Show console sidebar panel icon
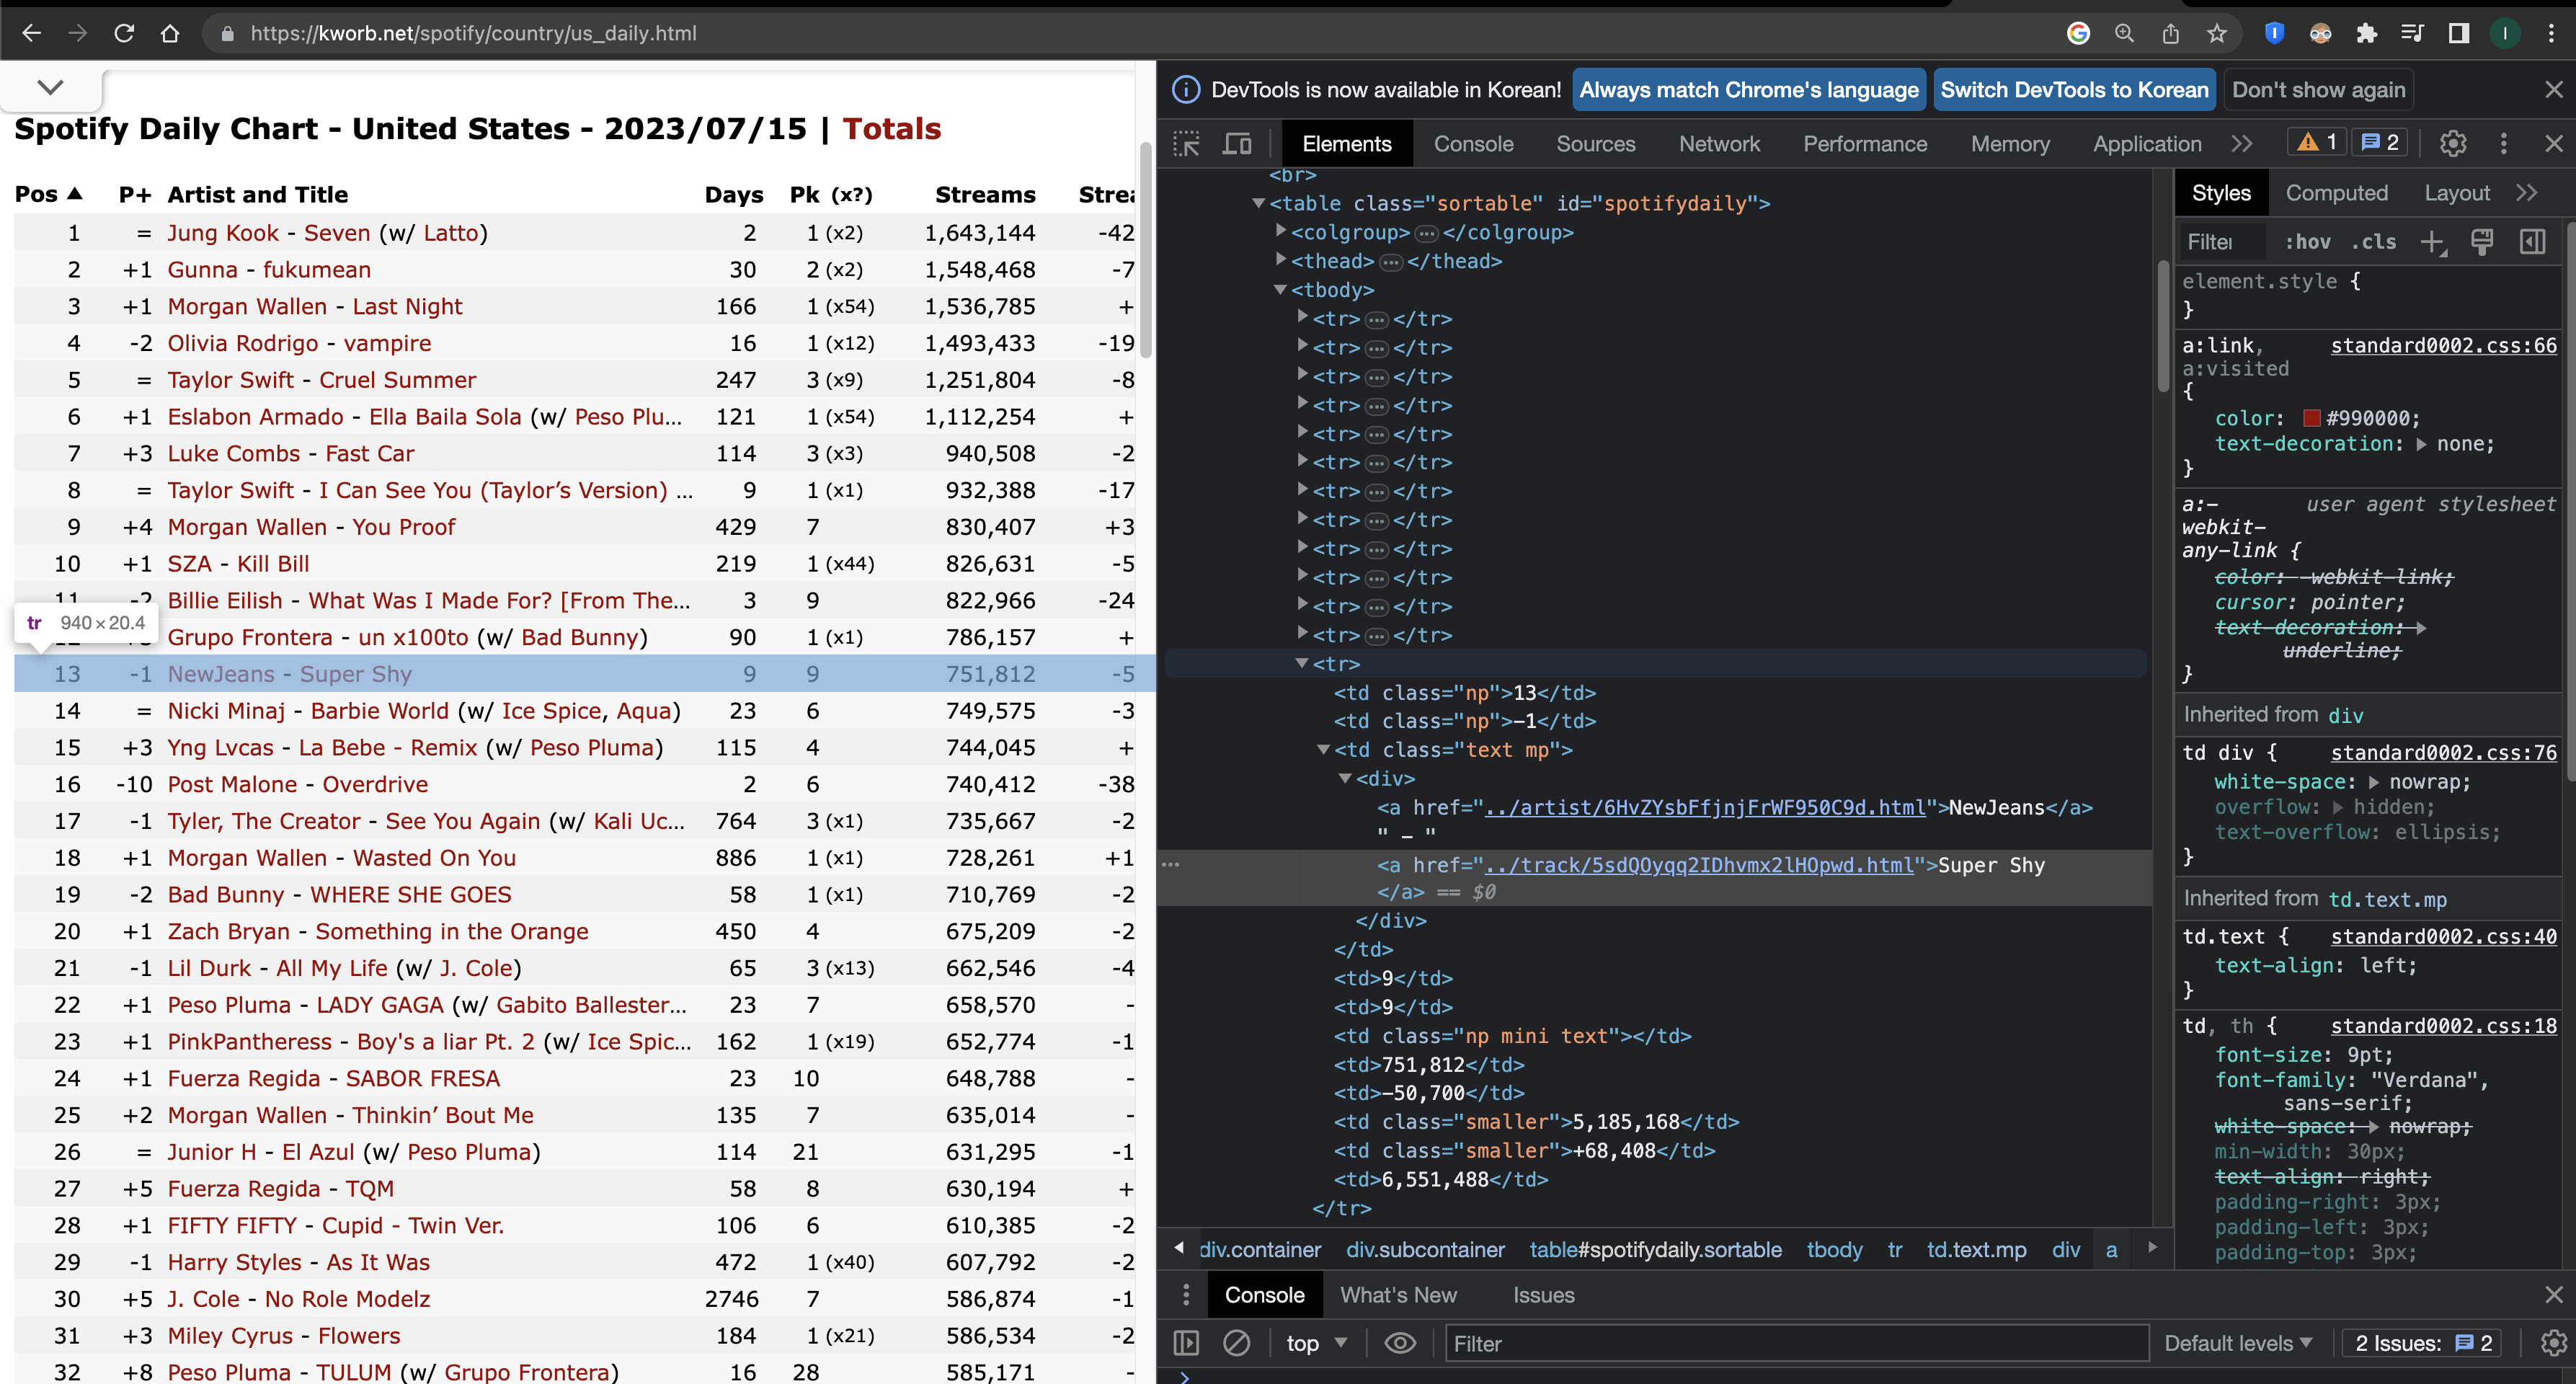Screen dimensions: 2576x1384 [x=1186, y=1343]
